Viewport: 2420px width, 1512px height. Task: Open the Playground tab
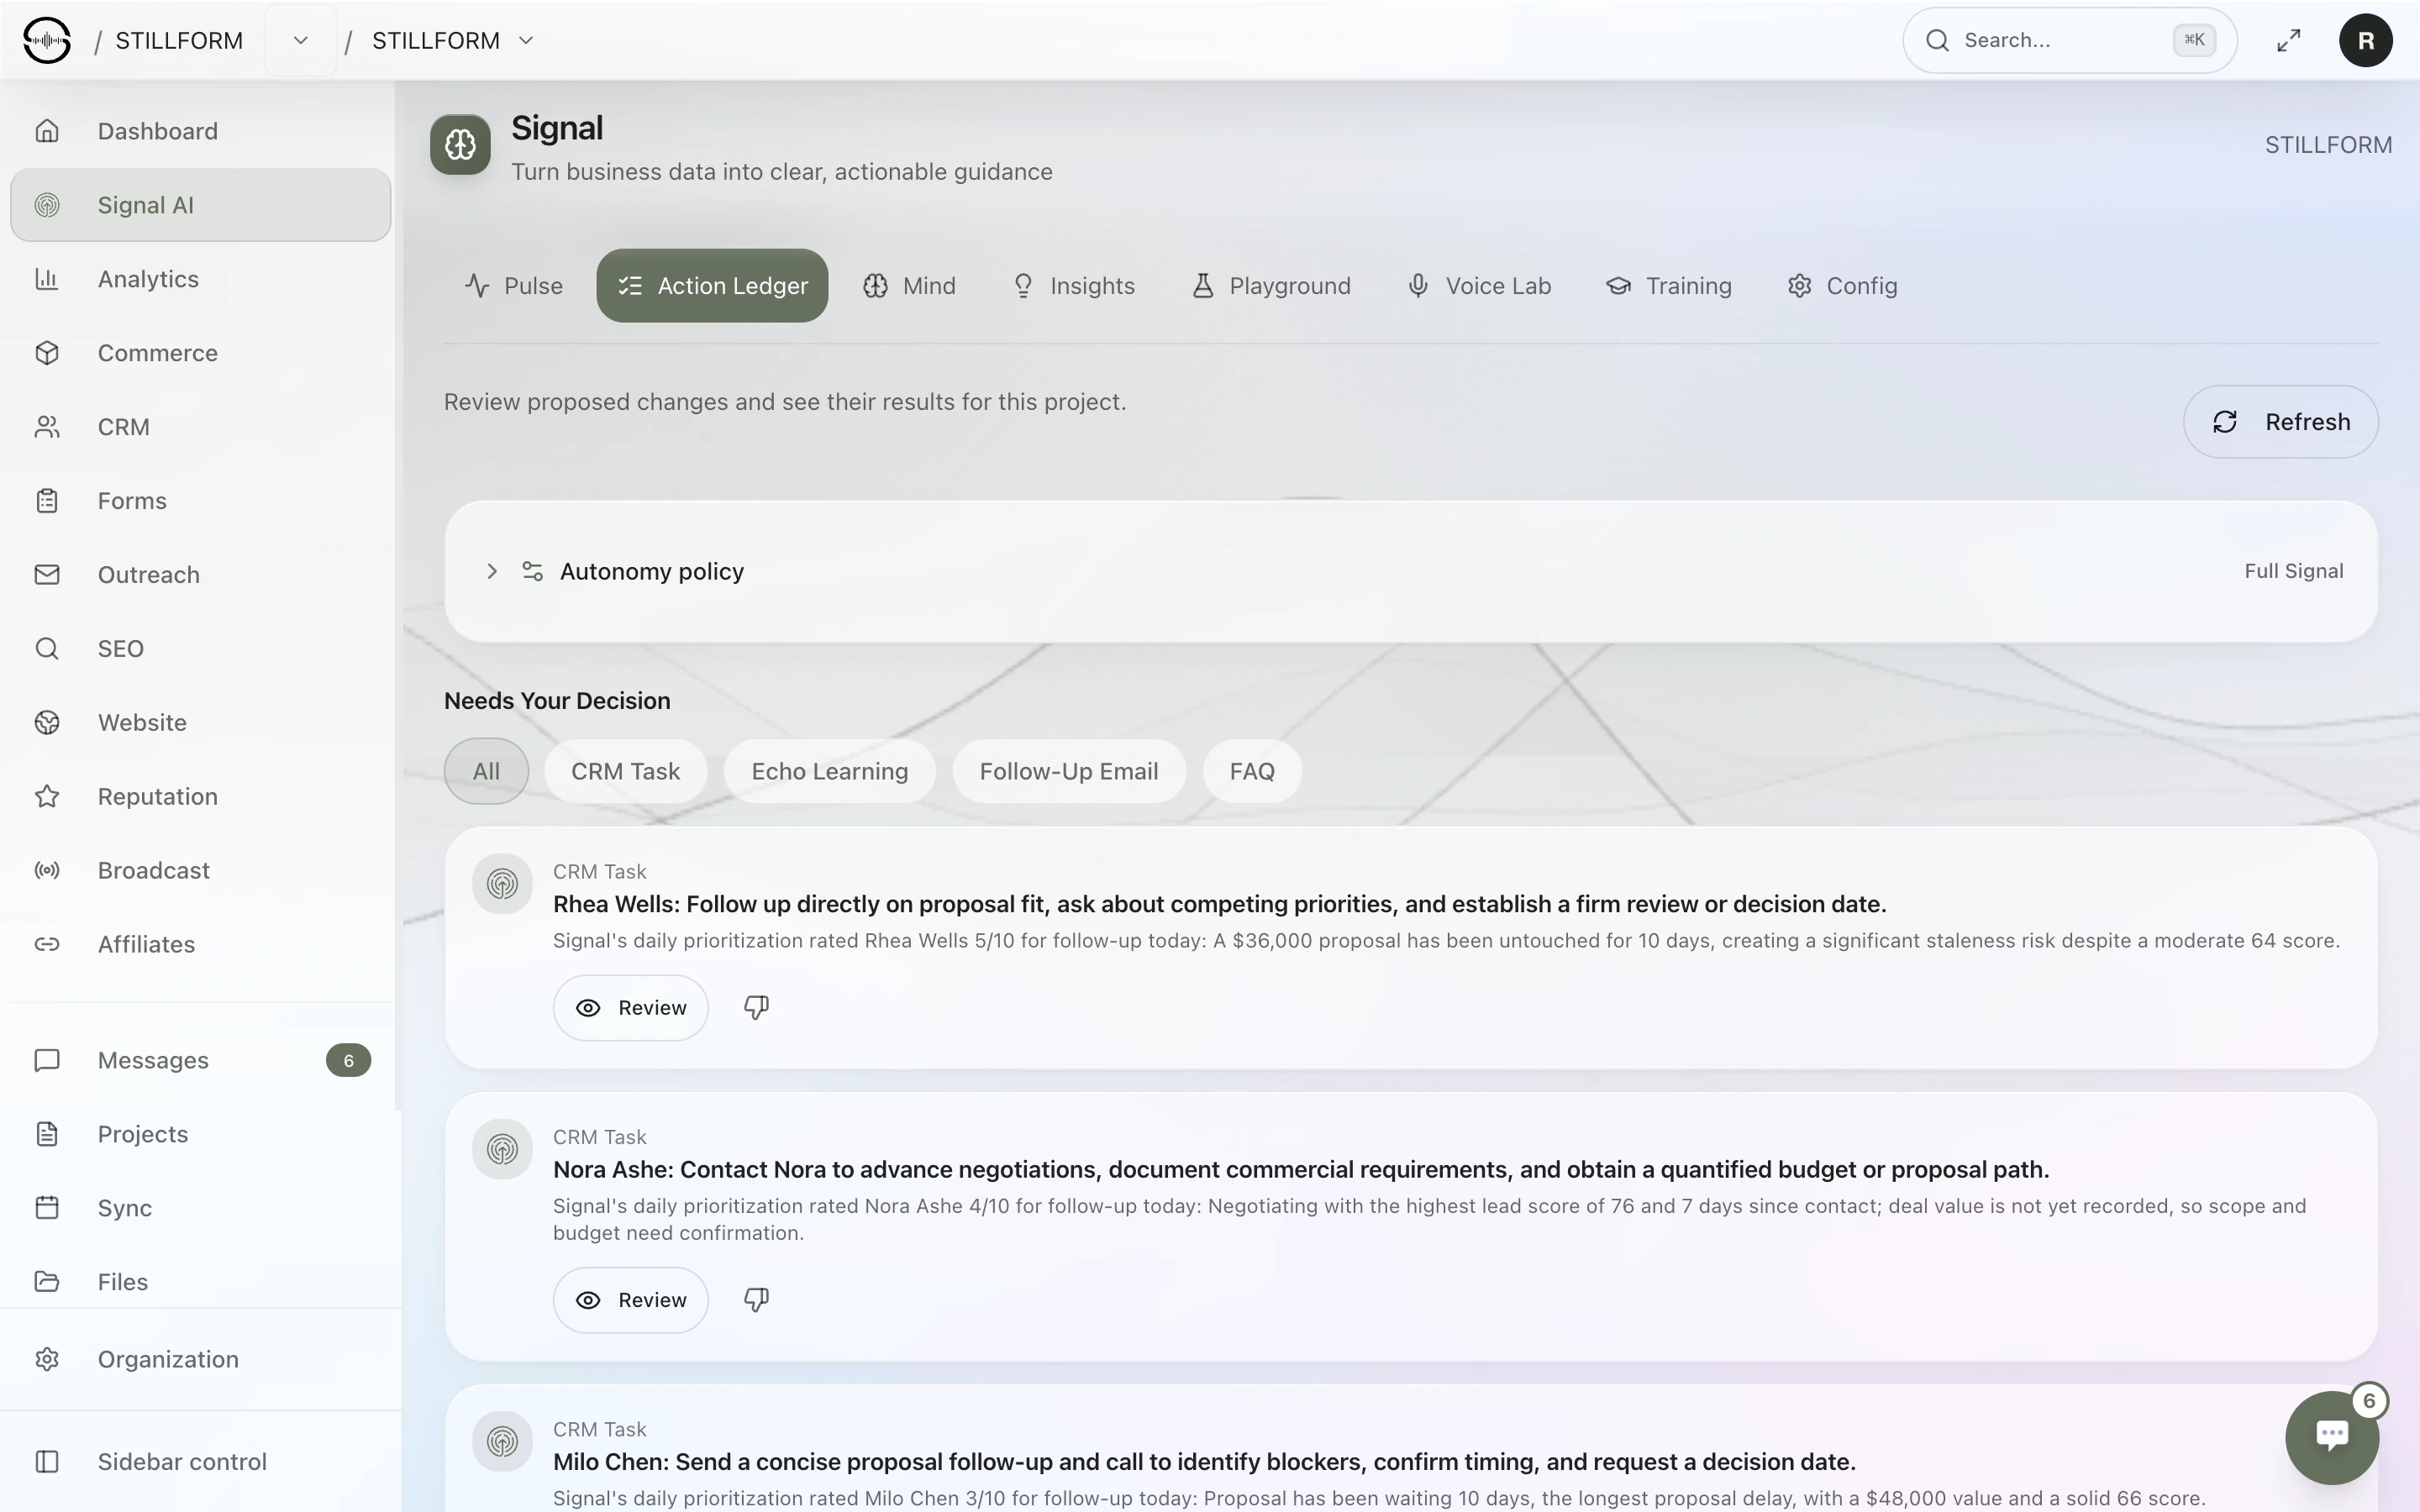(1271, 286)
